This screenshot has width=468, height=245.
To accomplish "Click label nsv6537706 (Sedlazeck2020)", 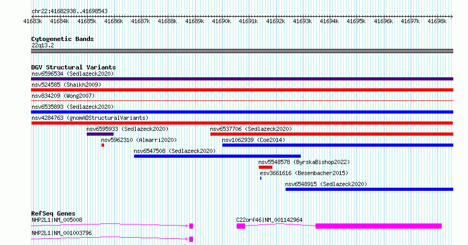I will click(251, 129).
